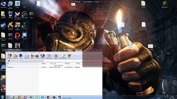This screenshot has height=99, width=177.
Task: Select the Your Uninstaller desktop icon
Action: coord(11,5)
